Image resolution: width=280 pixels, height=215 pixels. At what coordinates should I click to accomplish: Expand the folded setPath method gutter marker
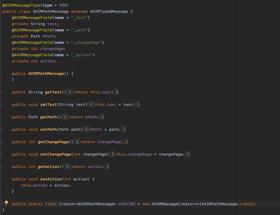(1, 129)
